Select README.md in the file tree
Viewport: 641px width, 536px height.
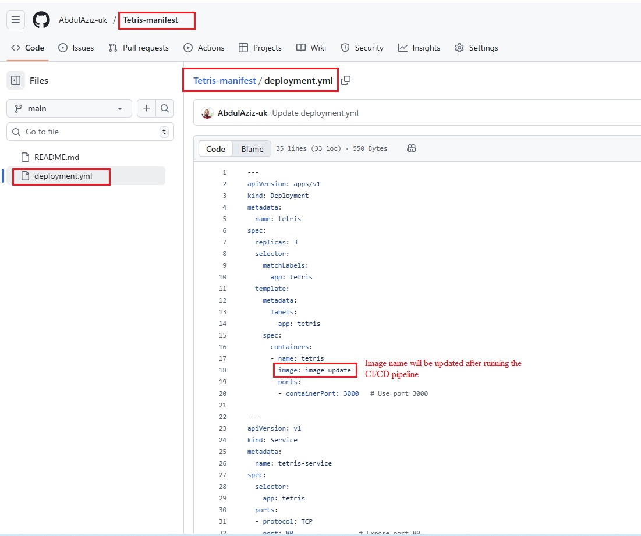pyautogui.click(x=56, y=157)
